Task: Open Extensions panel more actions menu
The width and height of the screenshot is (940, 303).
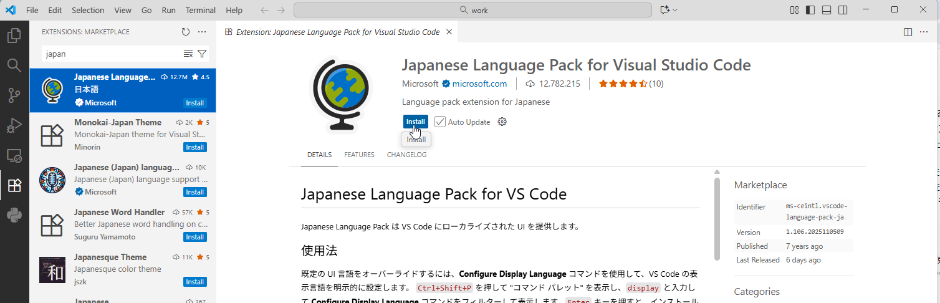Action: point(202,32)
